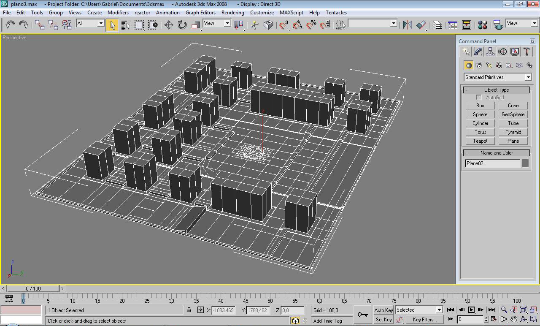Click the Pan View hand icon
The width and height of the screenshot is (540, 326).
[514, 320]
